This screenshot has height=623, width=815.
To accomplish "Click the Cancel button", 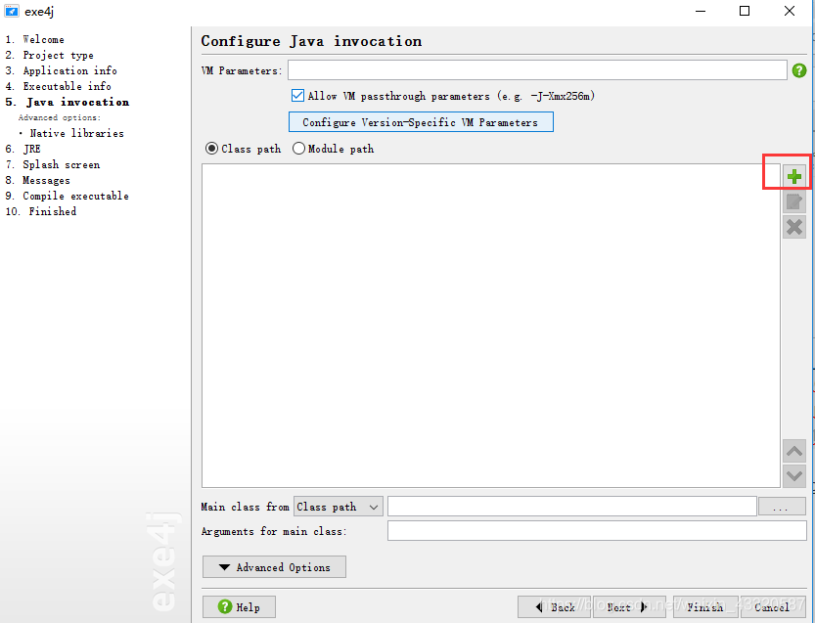I will pos(773,607).
